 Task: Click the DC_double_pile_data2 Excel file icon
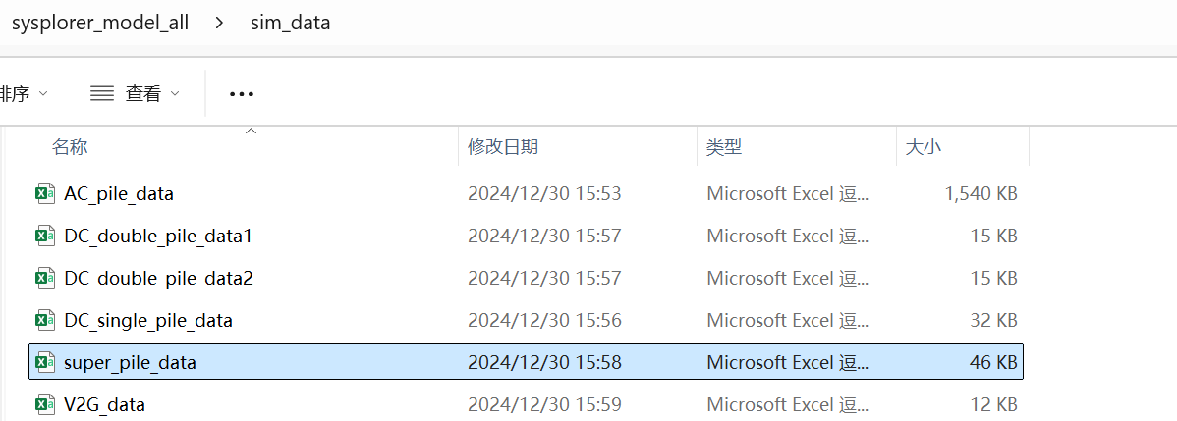point(46,278)
